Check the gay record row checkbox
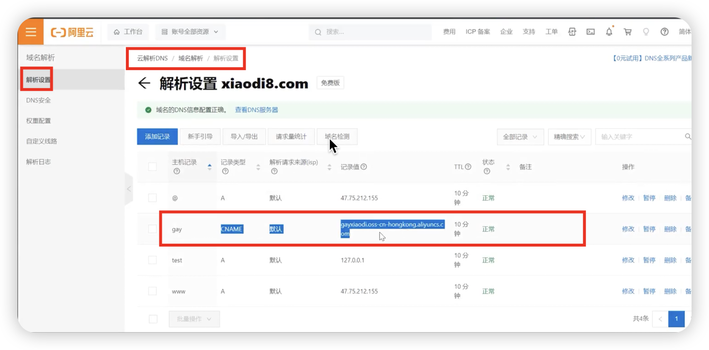This screenshot has width=709, height=350. (152, 229)
